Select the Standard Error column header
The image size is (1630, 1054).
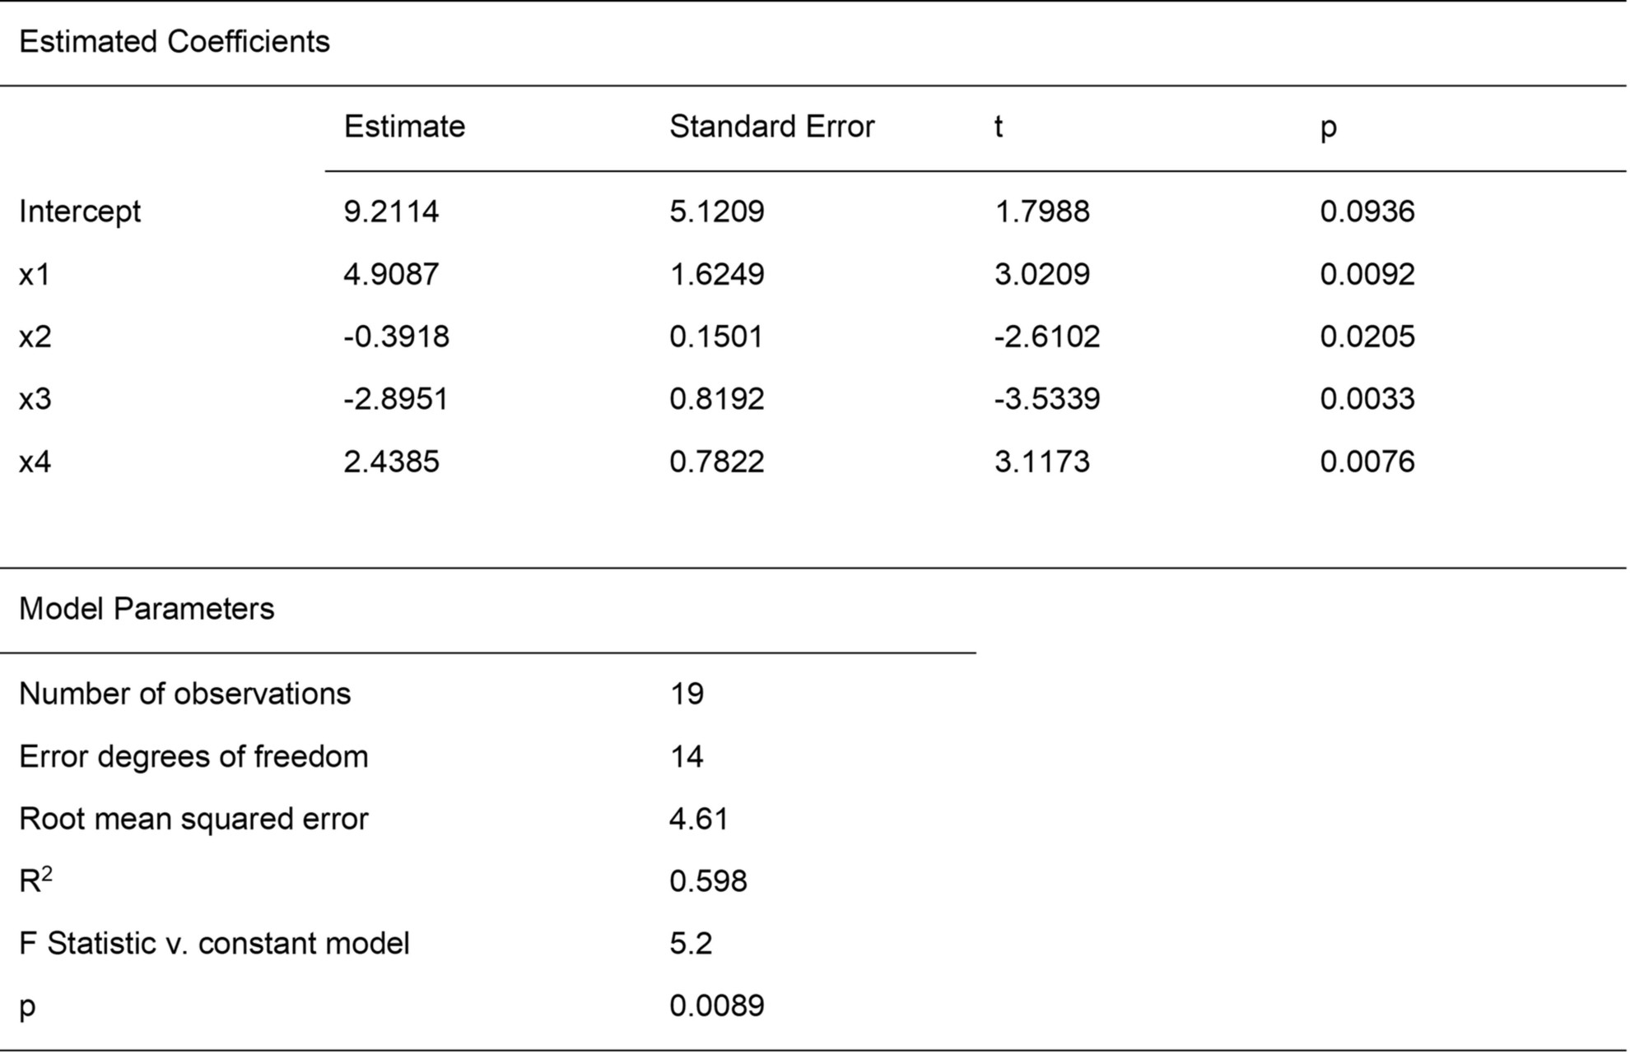tap(771, 127)
